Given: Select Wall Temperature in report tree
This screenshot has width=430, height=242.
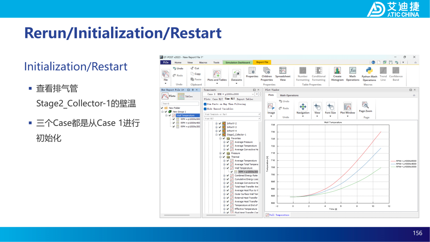Looking at the screenshot, I should (188, 115).
